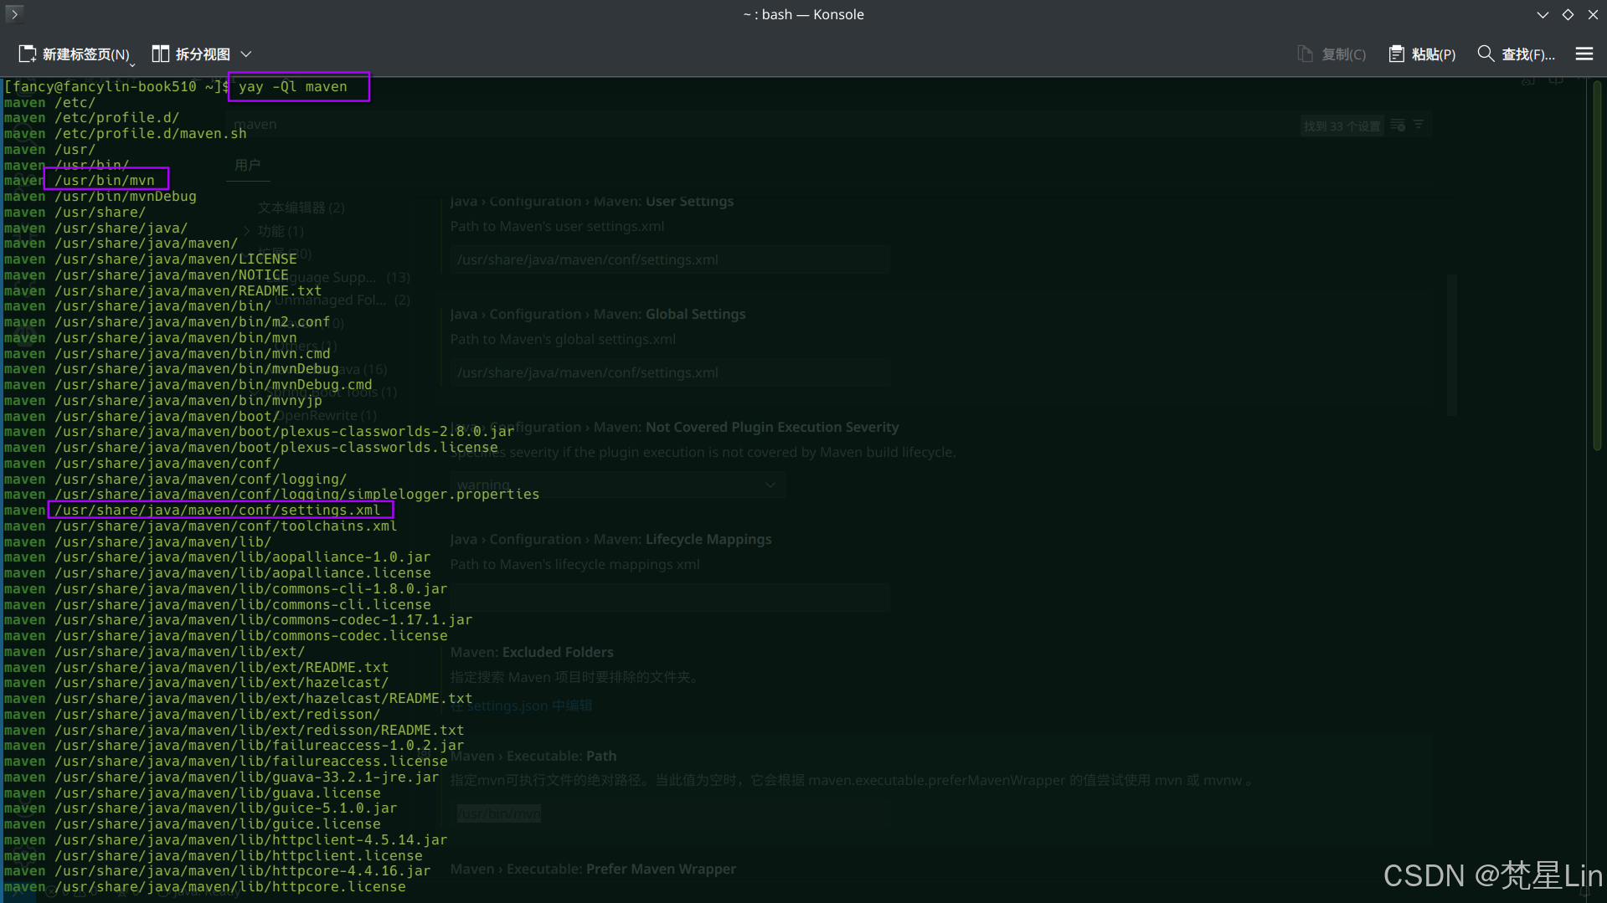Open the hamburger menu in Konsole toolbar
This screenshot has width=1607, height=903.
(x=1584, y=54)
